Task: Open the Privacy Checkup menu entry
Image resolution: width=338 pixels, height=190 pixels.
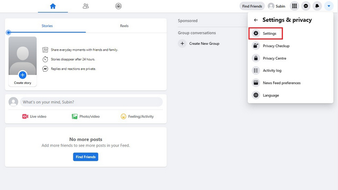Action: click(290, 46)
